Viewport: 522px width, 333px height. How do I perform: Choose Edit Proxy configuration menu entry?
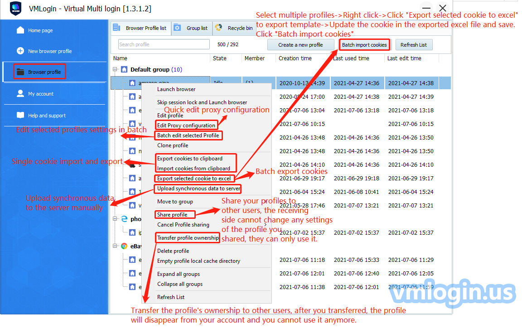pos(186,125)
